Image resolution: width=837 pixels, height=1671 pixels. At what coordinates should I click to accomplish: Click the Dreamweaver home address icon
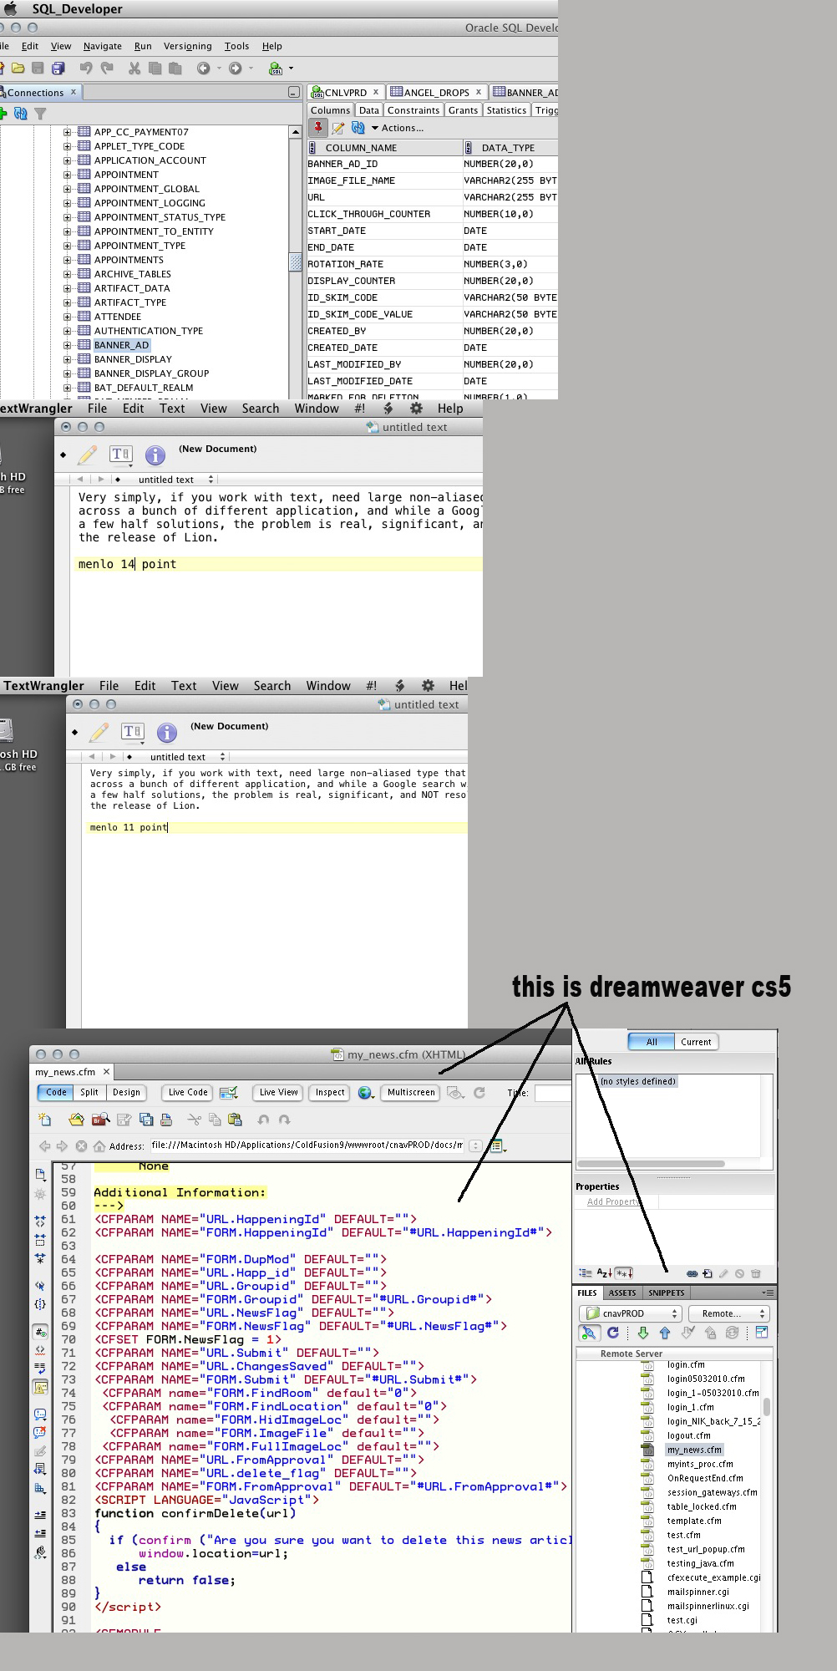click(x=99, y=1145)
